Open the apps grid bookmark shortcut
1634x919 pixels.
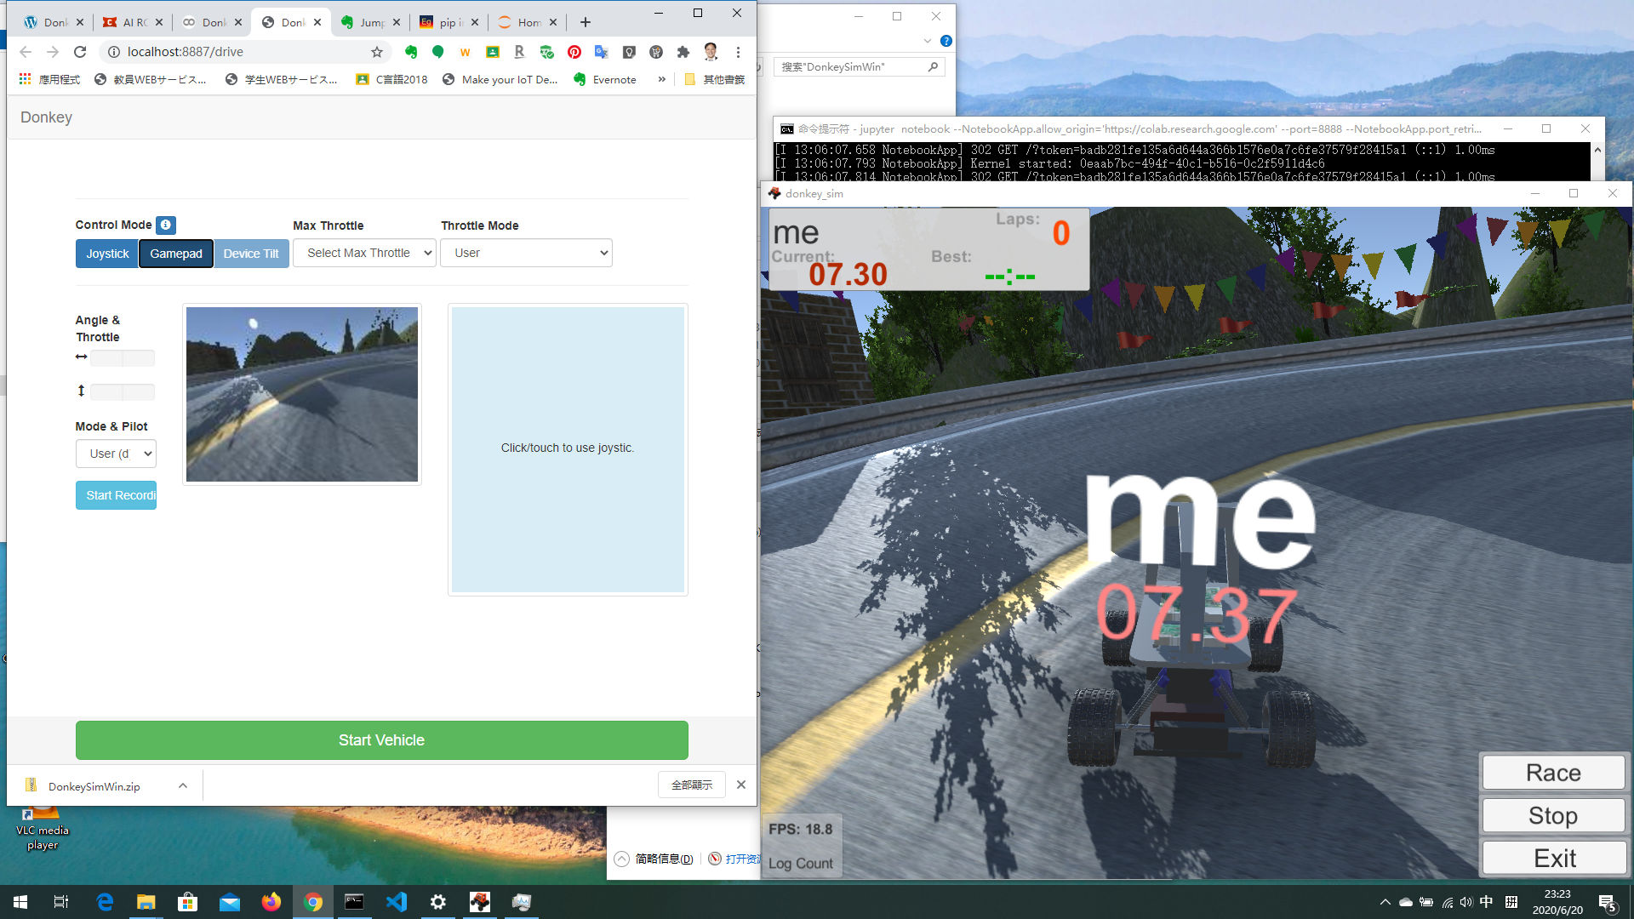(x=26, y=79)
